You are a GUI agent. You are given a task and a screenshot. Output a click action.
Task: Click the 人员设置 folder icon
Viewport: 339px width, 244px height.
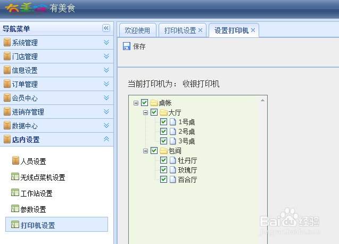[x=15, y=160]
